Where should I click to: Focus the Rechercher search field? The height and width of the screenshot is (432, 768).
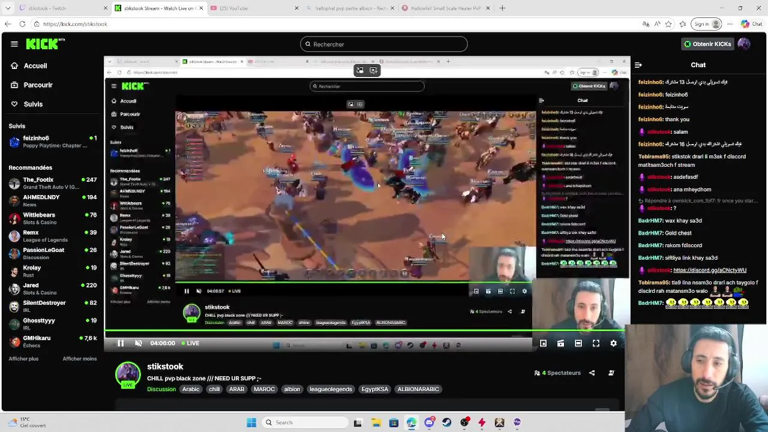click(x=384, y=44)
